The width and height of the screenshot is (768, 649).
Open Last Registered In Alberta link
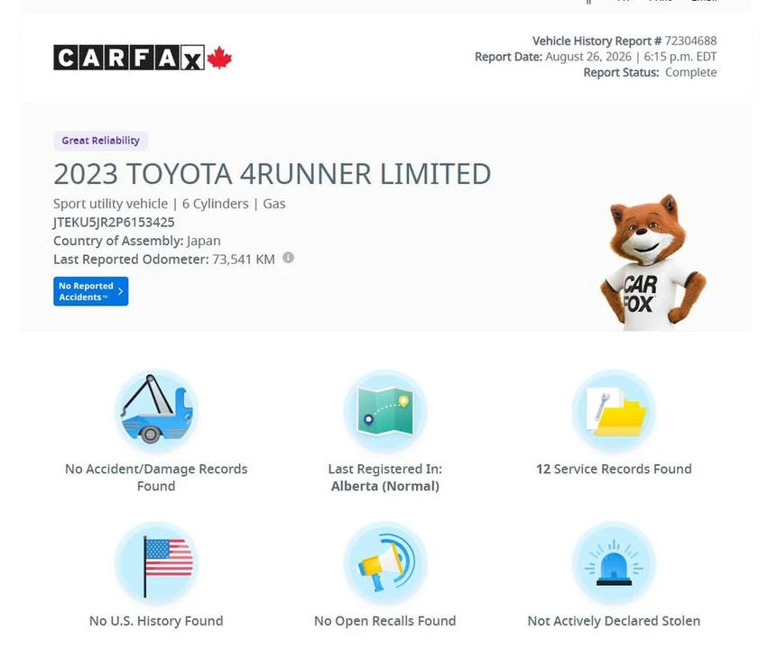385,478
